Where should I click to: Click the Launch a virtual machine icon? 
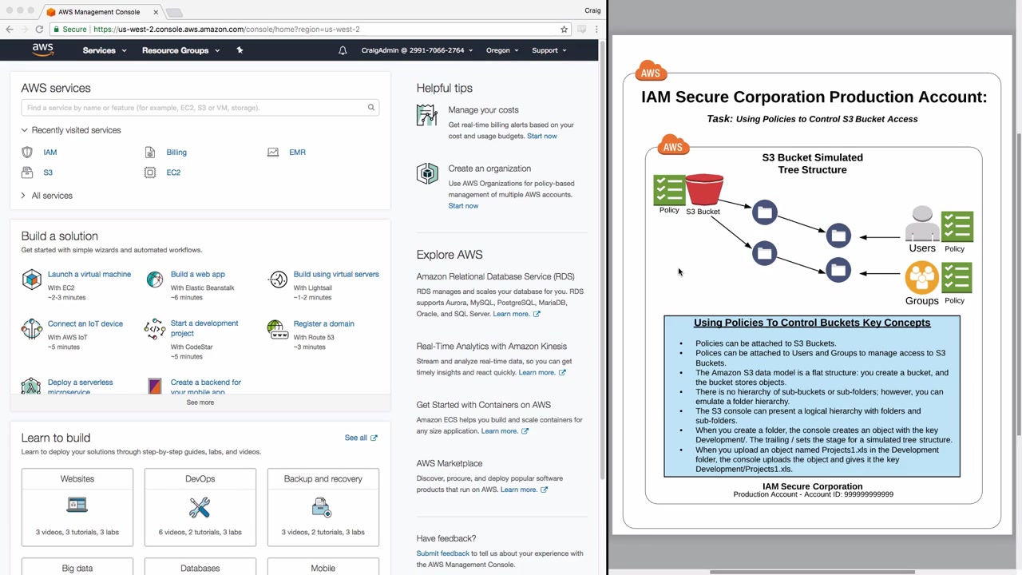click(31, 280)
